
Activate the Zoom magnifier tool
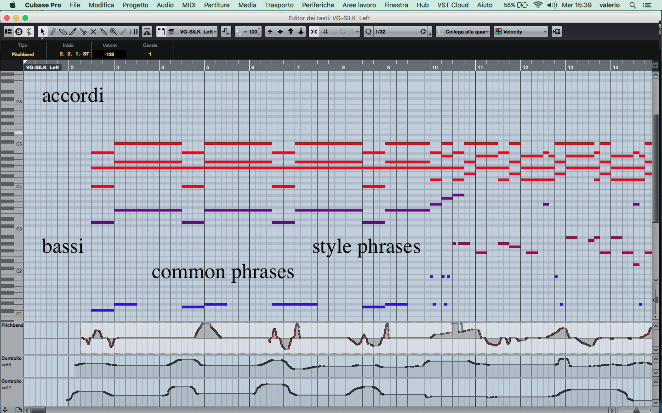(x=114, y=32)
